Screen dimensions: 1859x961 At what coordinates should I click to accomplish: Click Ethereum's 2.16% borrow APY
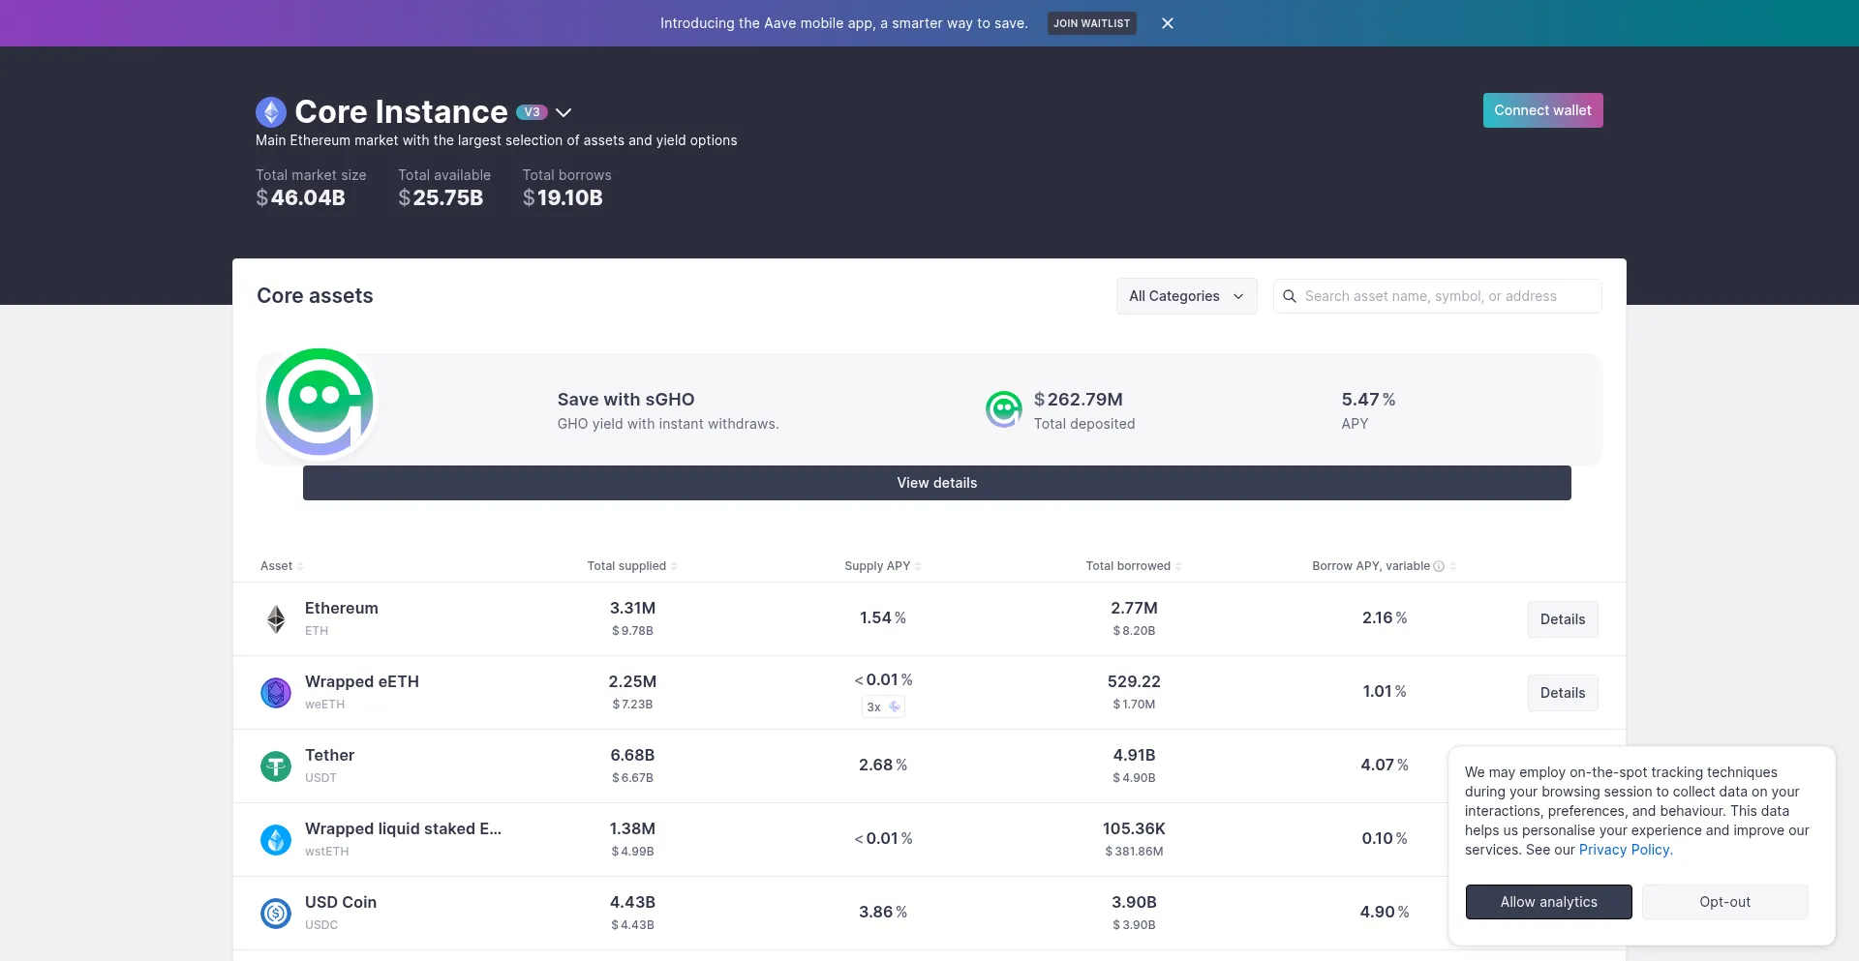point(1385,618)
